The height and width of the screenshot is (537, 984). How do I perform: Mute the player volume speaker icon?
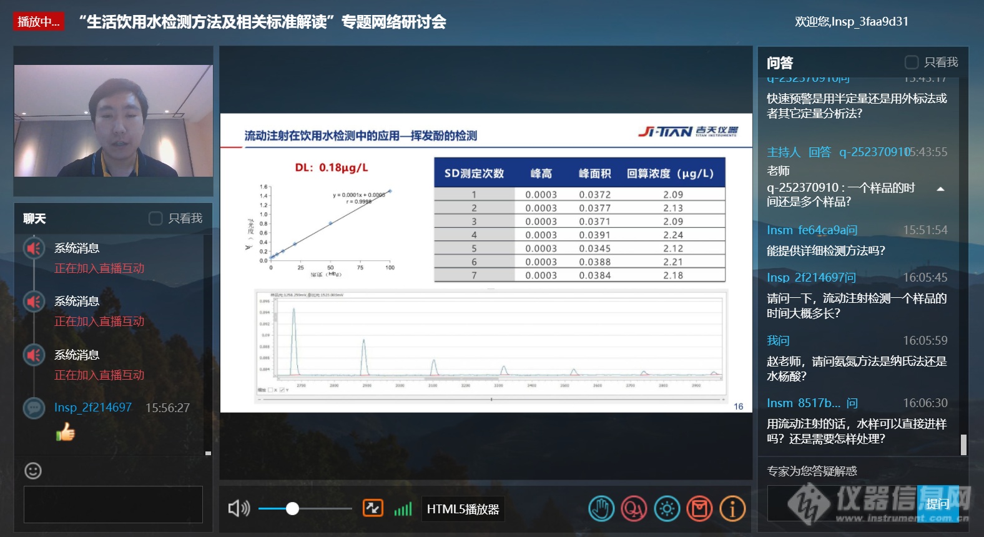[239, 508]
